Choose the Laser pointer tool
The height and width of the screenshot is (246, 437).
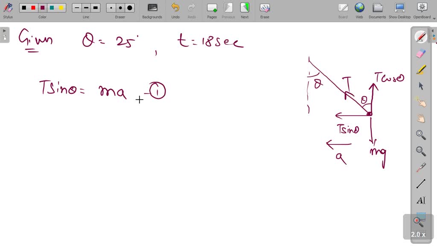click(x=420, y=167)
